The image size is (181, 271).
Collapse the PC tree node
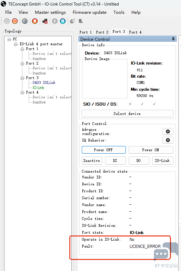click(x=9, y=39)
